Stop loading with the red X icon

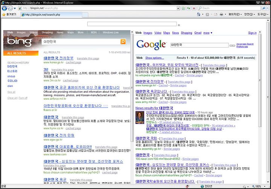point(194,8)
